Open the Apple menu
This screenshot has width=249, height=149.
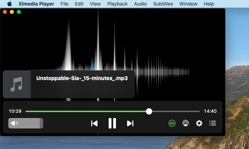click(x=9, y=3)
